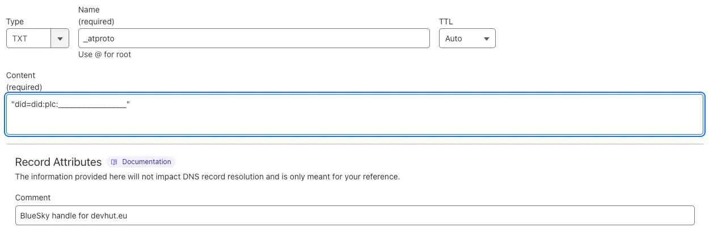Click inside the Content text area
Viewport: 709px width, 236px height.
pos(354,114)
